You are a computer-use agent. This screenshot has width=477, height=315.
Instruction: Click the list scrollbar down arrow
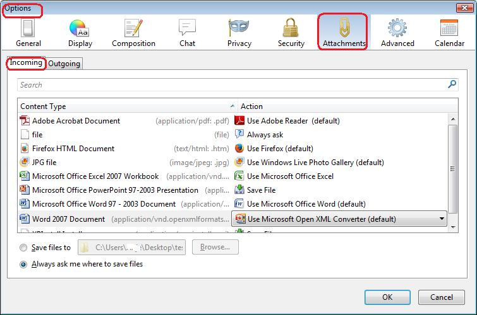(453, 227)
